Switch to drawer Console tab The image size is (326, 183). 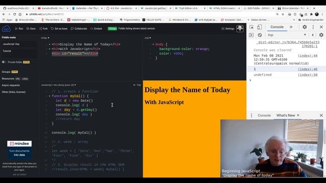point(264,115)
